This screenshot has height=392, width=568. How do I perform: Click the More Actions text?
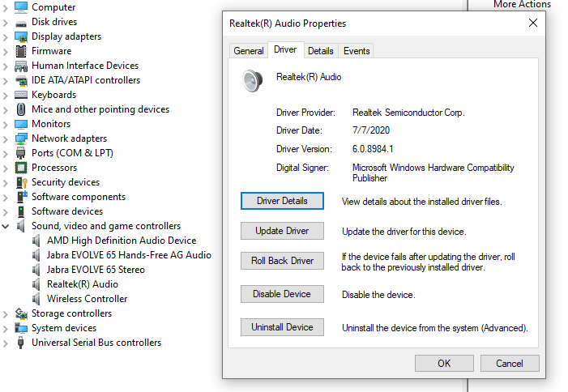(522, 4)
